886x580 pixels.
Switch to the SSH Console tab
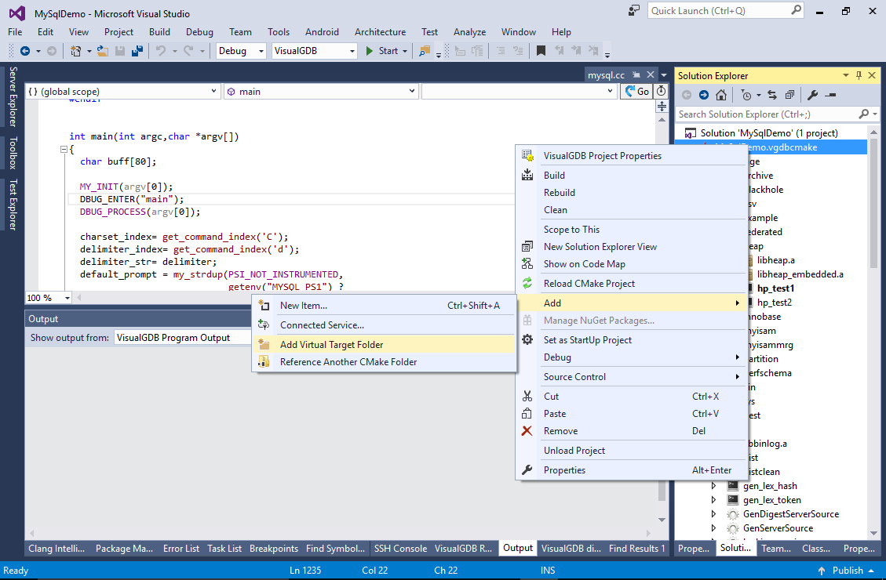click(x=400, y=549)
